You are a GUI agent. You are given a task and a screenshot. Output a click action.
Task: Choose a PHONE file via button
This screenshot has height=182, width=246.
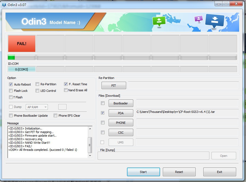(x=121, y=123)
